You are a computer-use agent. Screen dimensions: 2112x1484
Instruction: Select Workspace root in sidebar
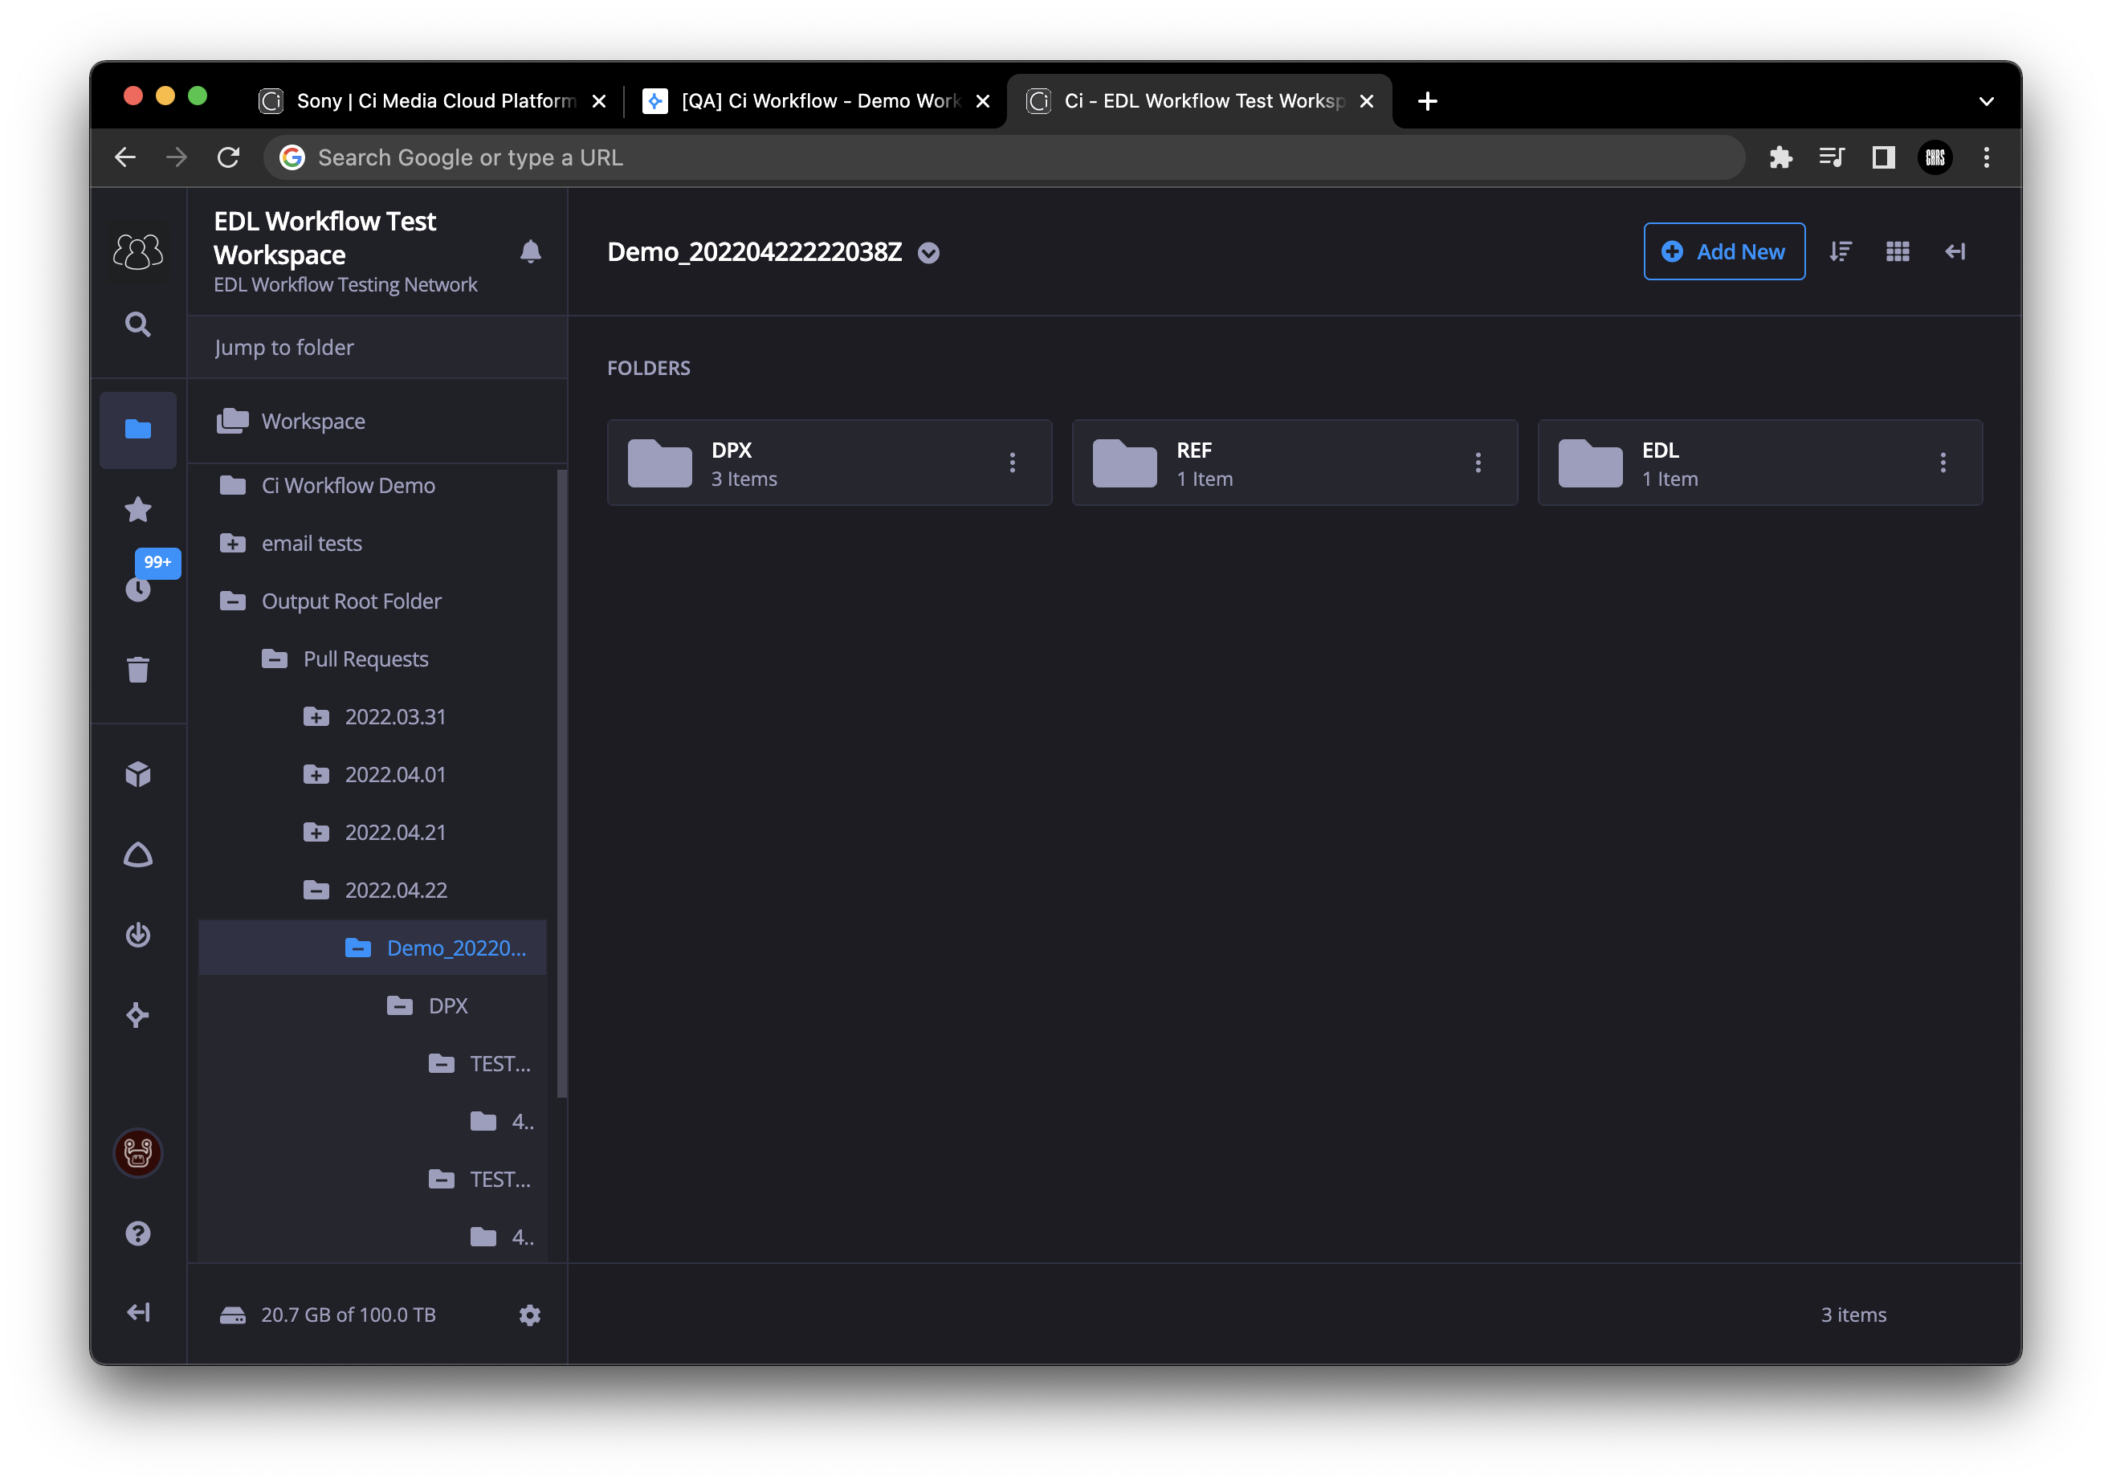pos(377,422)
